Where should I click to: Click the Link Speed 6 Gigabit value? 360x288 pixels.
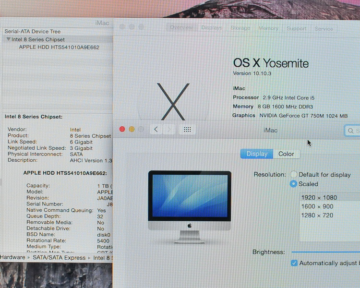(81, 142)
